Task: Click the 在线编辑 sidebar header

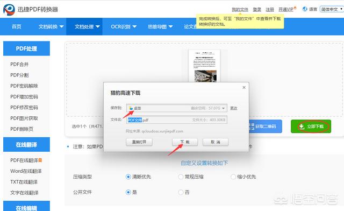Action: 26,206
